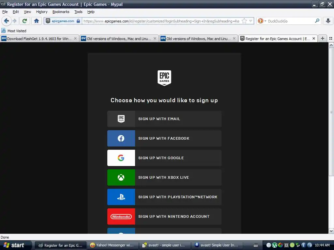
Task: Open a new tab with the plus button
Action: (x=323, y=38)
